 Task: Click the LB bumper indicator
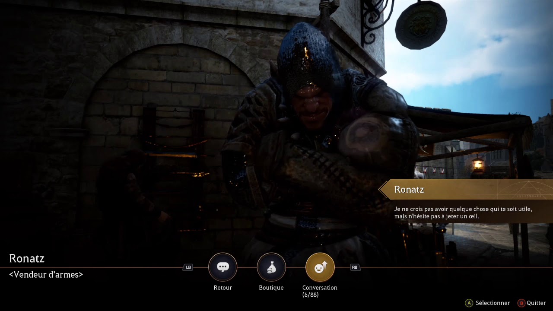pyautogui.click(x=188, y=267)
